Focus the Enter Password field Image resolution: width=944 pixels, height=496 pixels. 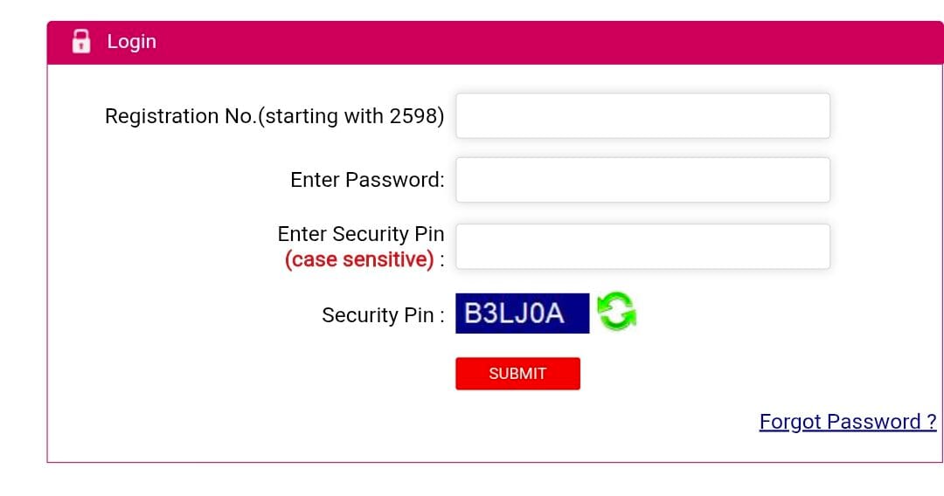pyautogui.click(x=642, y=180)
